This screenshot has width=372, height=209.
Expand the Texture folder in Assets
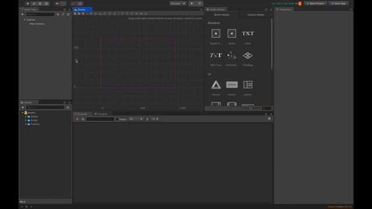26,124
